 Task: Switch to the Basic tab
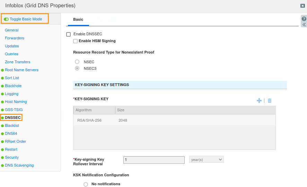pos(78,20)
